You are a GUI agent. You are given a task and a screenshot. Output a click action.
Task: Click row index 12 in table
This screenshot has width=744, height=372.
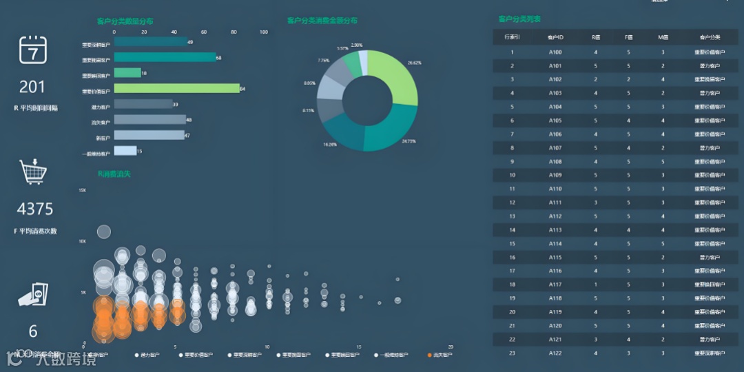(512, 203)
